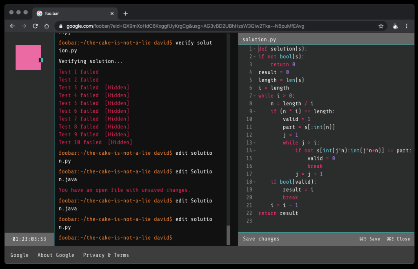Go back to the previous page
This screenshot has width=418, height=269.
(12, 26)
